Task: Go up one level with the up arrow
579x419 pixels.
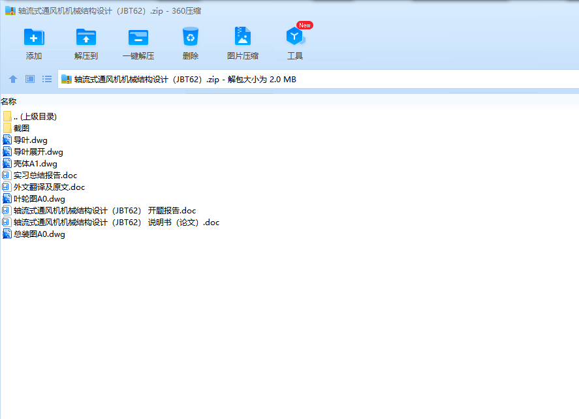Action: tap(13, 79)
